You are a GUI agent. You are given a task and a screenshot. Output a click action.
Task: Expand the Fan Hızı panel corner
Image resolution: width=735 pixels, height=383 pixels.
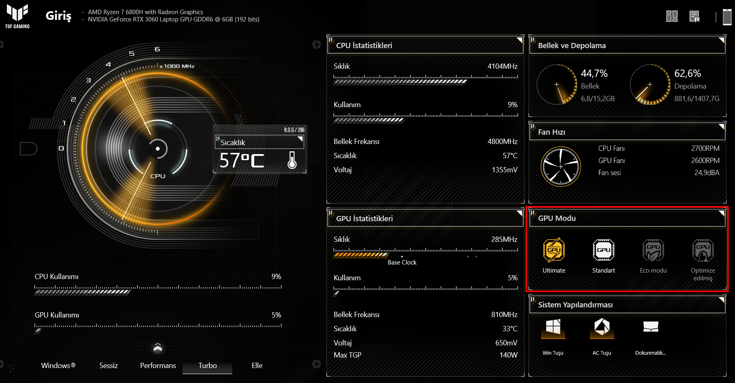(721, 127)
